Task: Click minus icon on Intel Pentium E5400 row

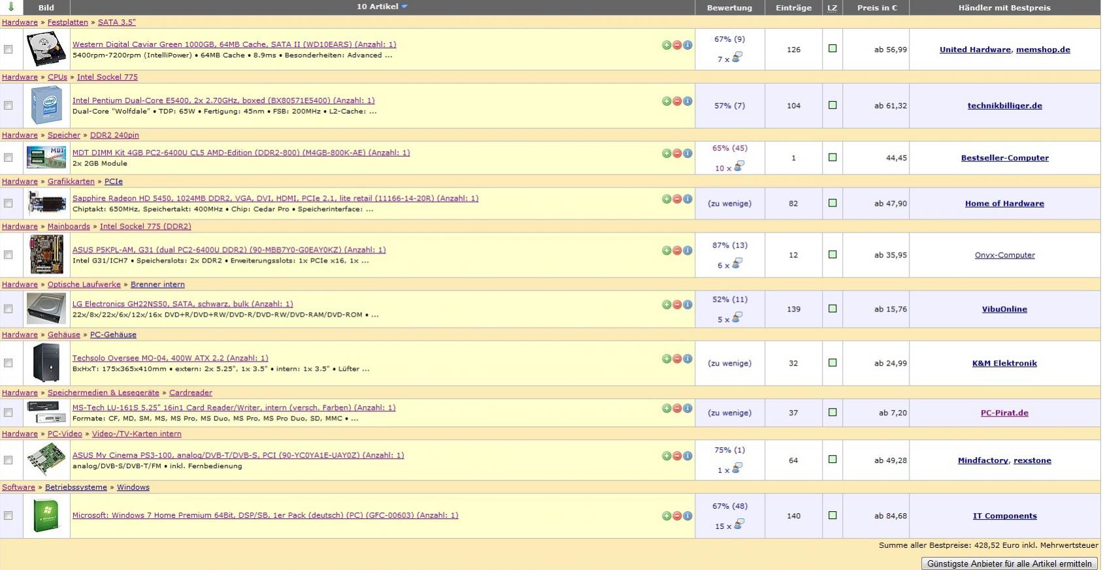Action: (x=677, y=101)
